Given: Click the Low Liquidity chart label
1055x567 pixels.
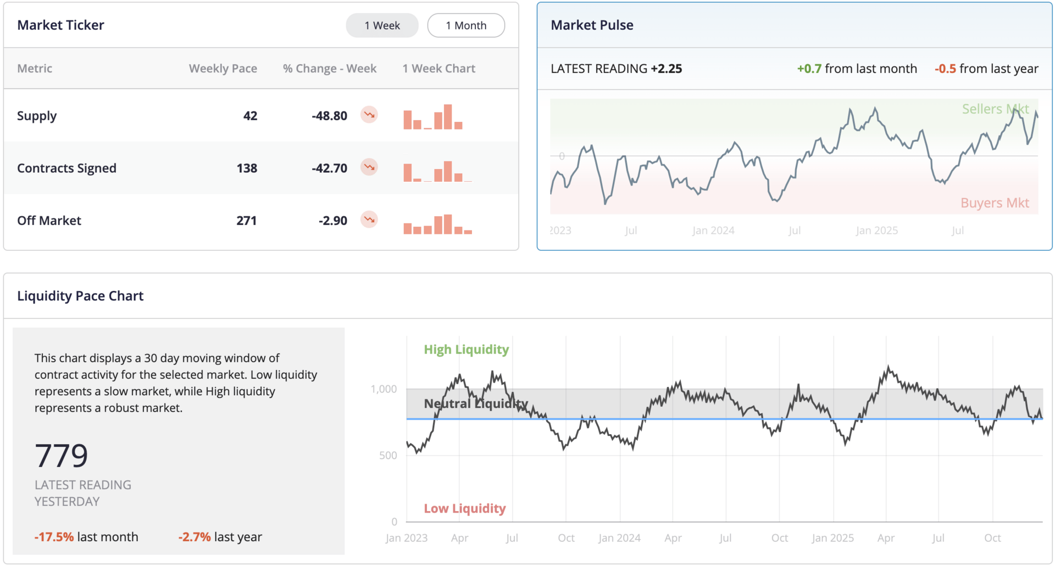Looking at the screenshot, I should (464, 509).
